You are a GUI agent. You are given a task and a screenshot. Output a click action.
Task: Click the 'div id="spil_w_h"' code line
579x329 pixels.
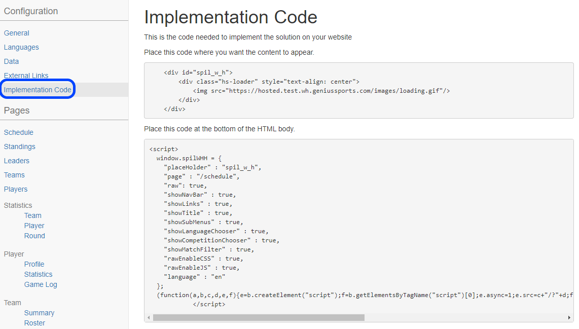tap(198, 72)
